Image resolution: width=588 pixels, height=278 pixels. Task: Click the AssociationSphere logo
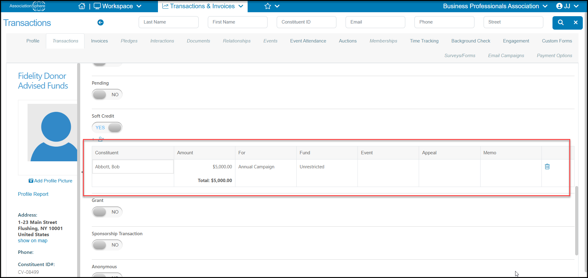point(28,6)
